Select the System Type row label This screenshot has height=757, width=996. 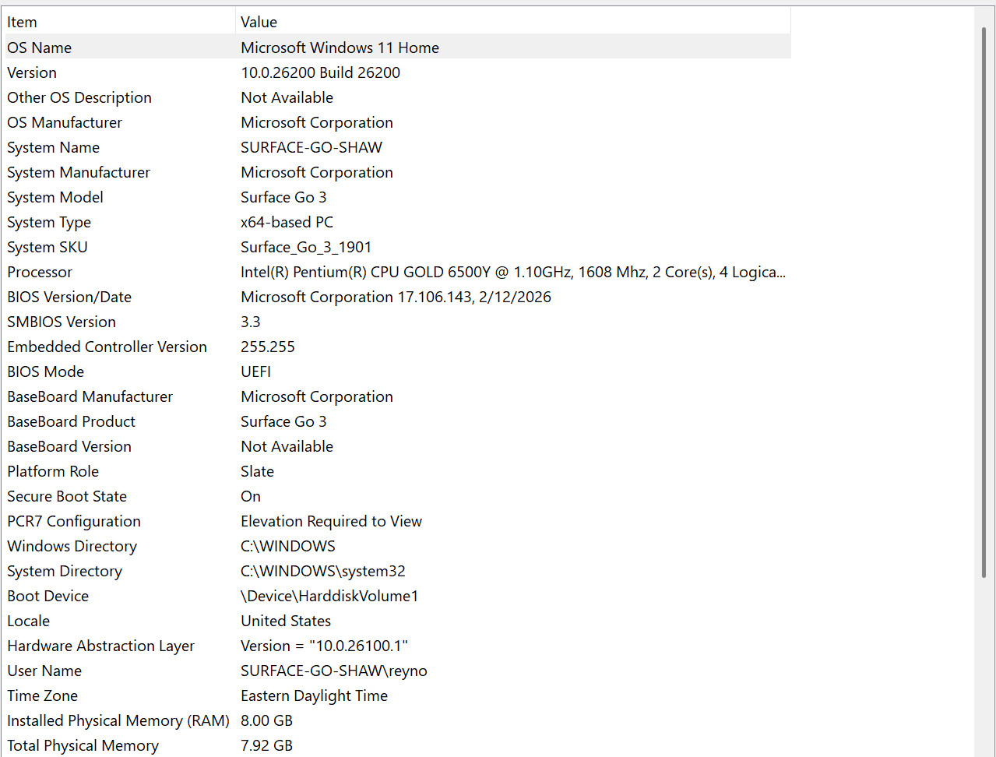tap(49, 222)
